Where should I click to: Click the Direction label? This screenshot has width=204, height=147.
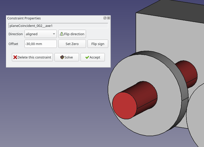(x=15, y=34)
